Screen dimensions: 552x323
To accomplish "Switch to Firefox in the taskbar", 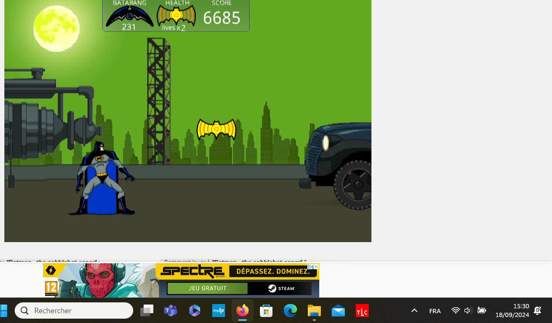I will [x=243, y=311].
